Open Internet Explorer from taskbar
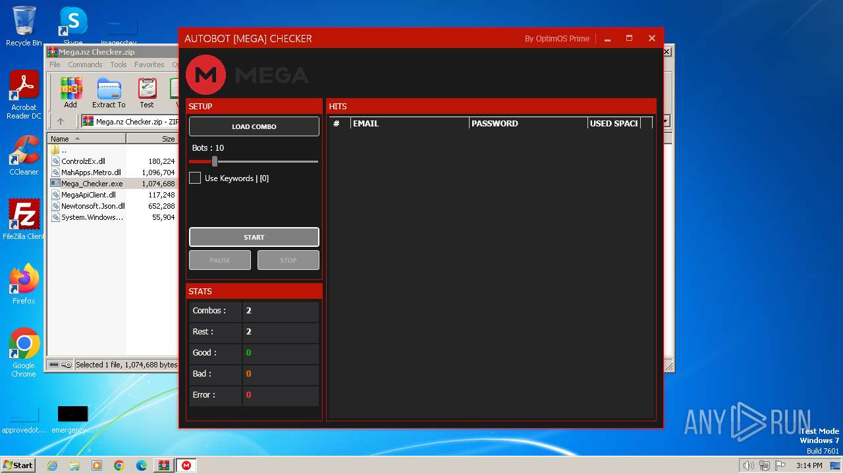Viewport: 843px width, 474px height. (x=52, y=465)
